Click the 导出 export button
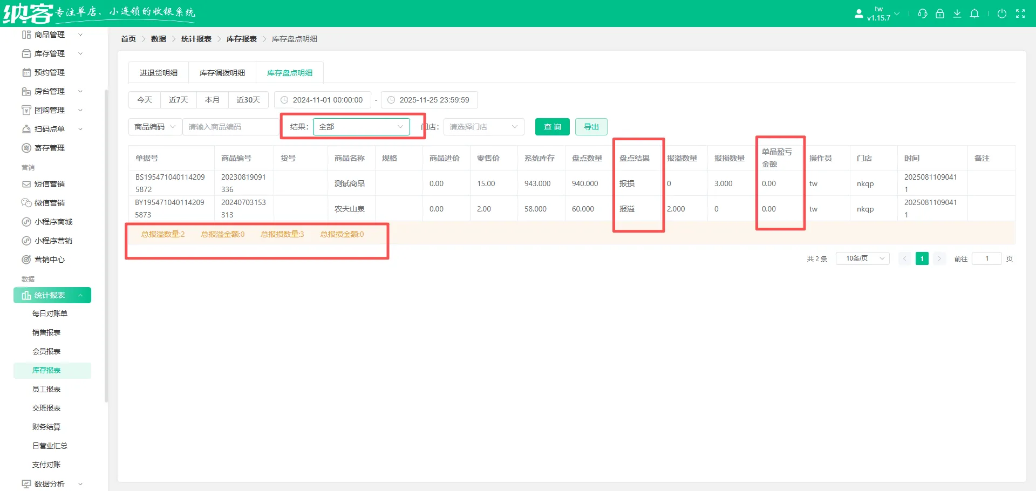Viewport: 1036px width, 491px height. tap(591, 127)
